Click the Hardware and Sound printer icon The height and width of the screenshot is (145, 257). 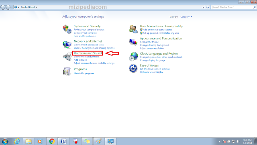coord(67,57)
